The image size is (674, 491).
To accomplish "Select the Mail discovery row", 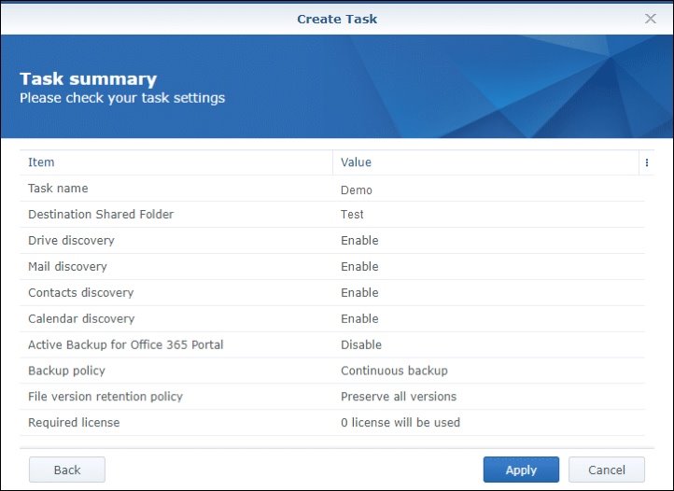I will pyautogui.click(x=68, y=267).
